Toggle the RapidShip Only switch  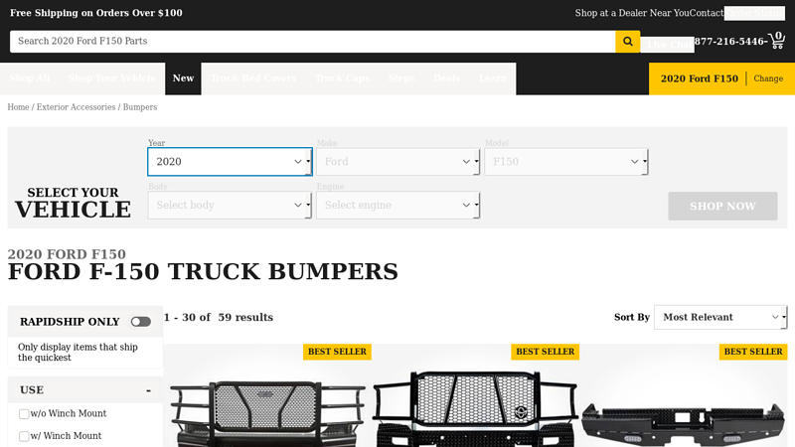pyautogui.click(x=140, y=322)
